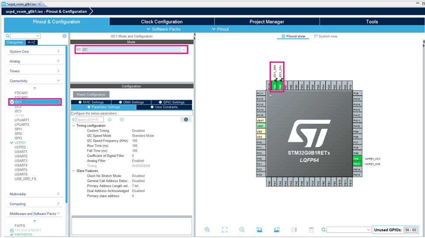The height and width of the screenshot is (238, 425).
Task: Show the Categories peripheral list
Action: 15,42
